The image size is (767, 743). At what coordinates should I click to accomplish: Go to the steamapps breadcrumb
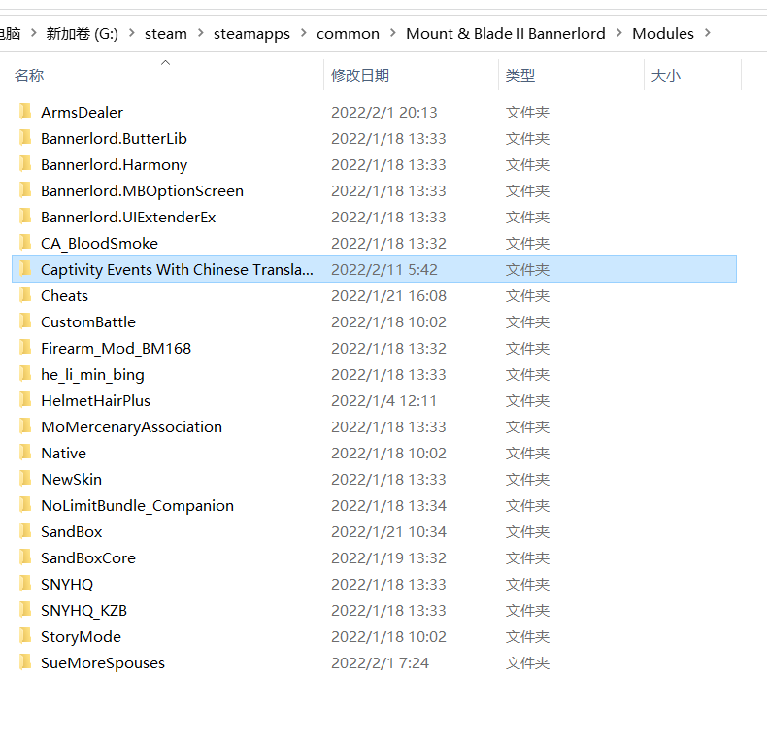click(x=251, y=34)
